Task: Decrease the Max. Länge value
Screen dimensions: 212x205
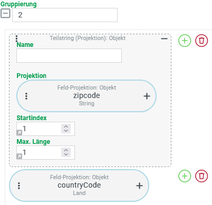Action: click(66, 154)
